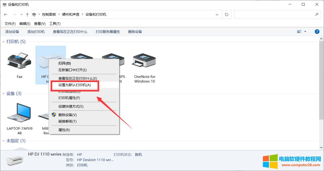The image size is (324, 171).
Task: Click 硬件和声音 breadcrumb
Action: [71, 14]
